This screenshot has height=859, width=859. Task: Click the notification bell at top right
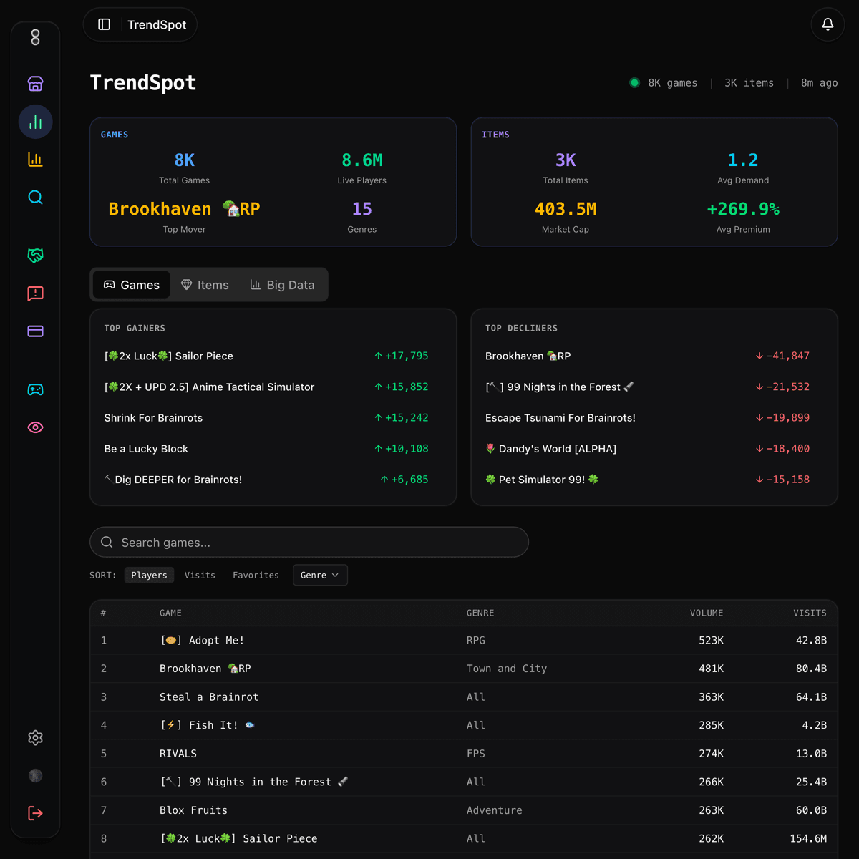pos(827,24)
